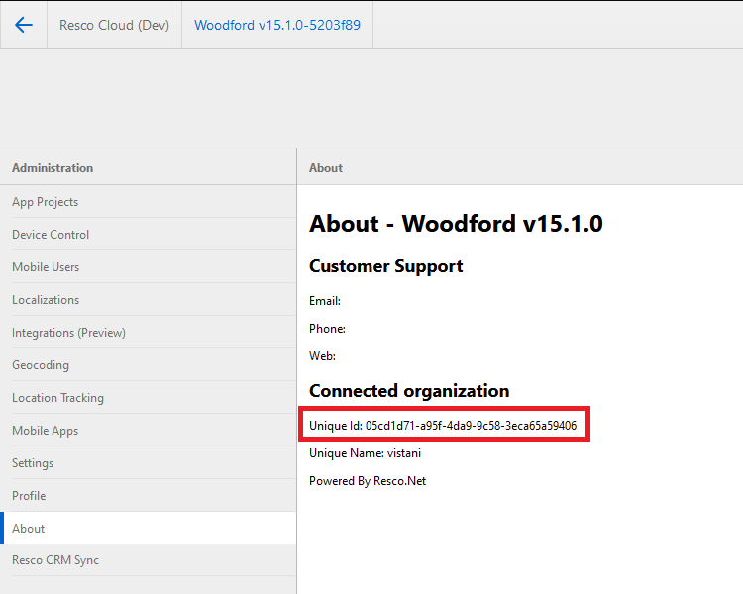
Task: Click the Customer Support Email field
Action: 325,301
